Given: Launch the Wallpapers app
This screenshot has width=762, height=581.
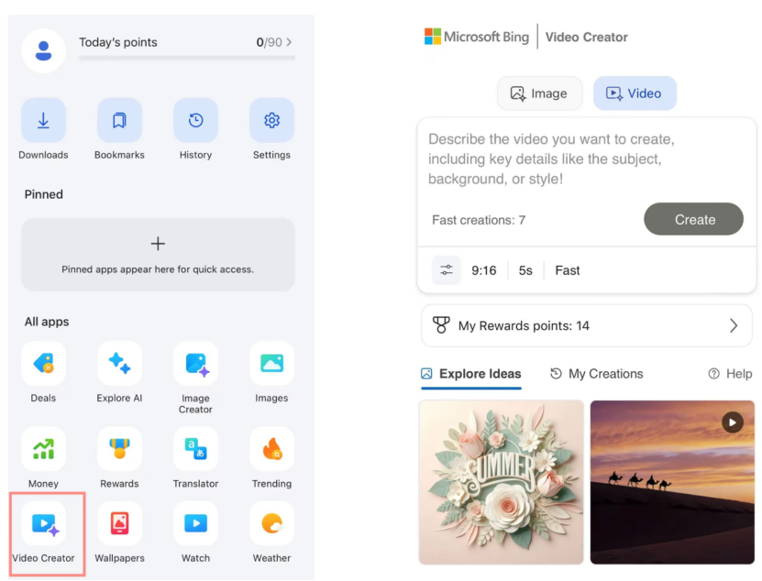Looking at the screenshot, I should click(x=119, y=523).
